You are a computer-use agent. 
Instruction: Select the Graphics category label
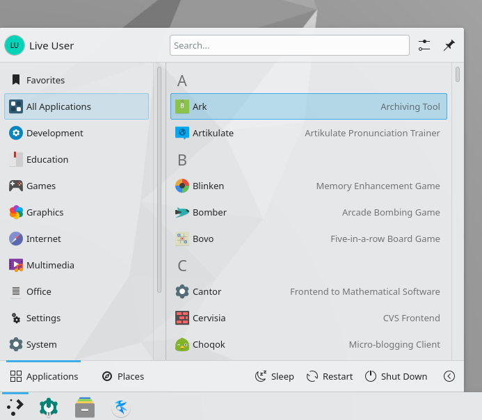coord(45,212)
